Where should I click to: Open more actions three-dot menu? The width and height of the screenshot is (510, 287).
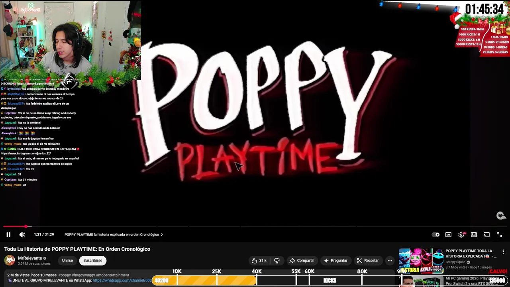[390, 260]
